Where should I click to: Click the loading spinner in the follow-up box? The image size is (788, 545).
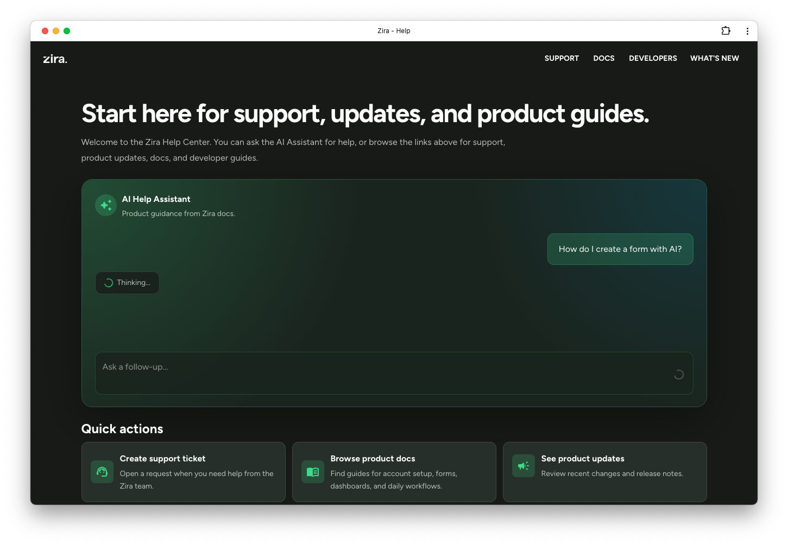pyautogui.click(x=678, y=375)
